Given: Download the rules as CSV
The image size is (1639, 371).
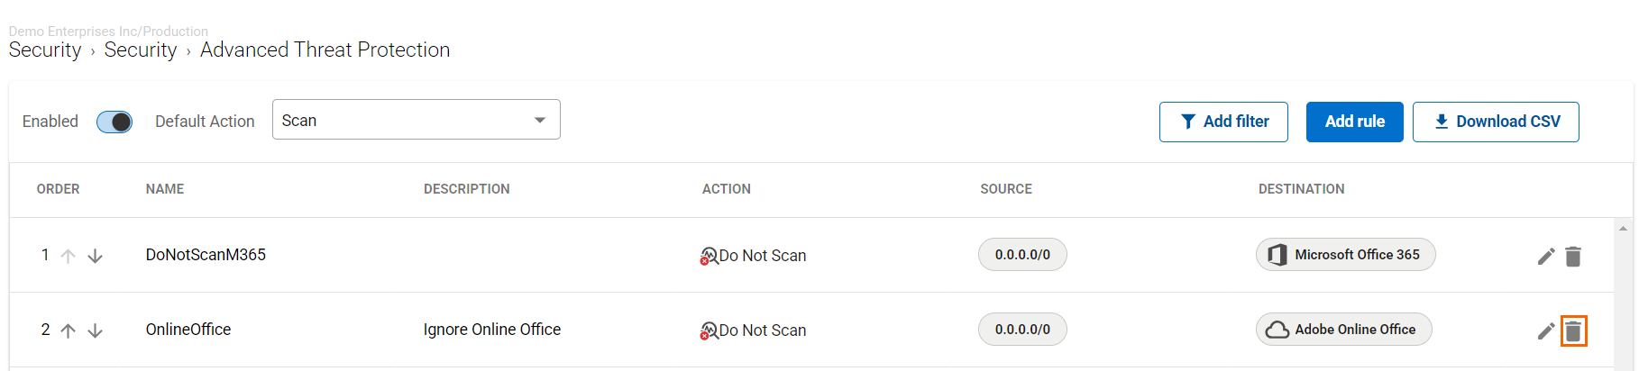Looking at the screenshot, I should coord(1496,122).
